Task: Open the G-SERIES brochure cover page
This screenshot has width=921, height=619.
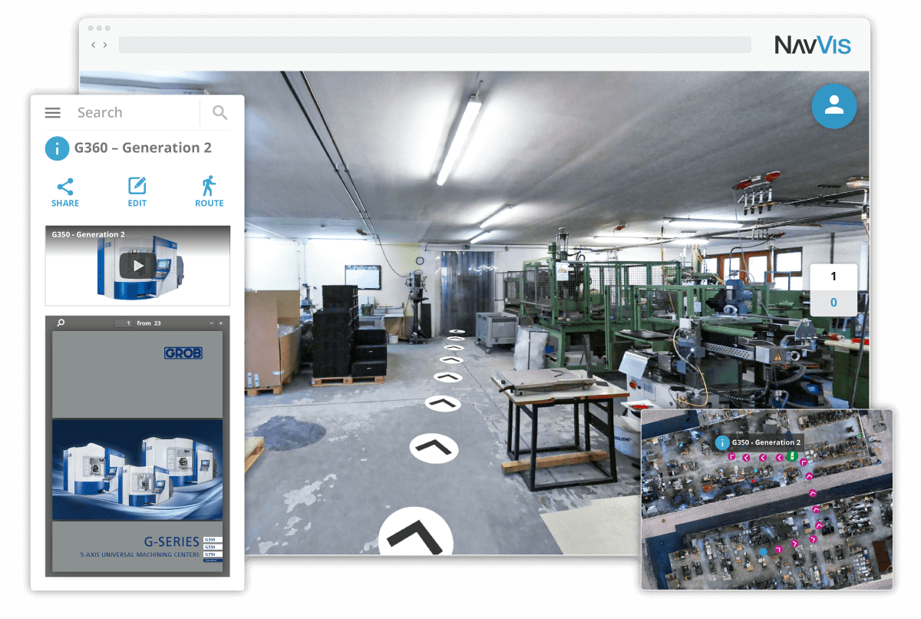Action: (x=137, y=451)
